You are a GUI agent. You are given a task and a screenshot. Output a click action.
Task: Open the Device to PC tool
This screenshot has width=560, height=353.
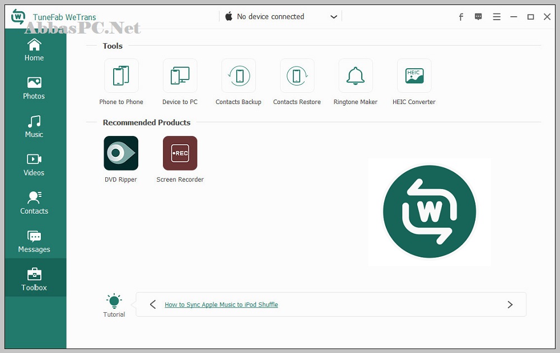(180, 76)
